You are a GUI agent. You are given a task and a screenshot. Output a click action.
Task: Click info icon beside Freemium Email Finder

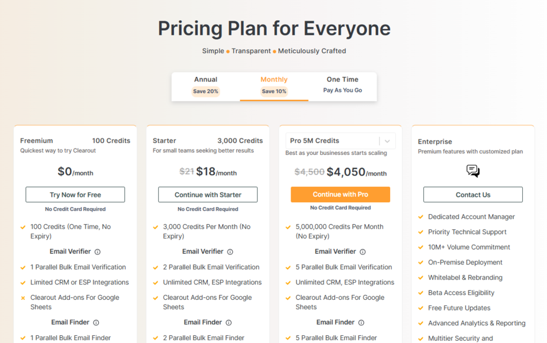coord(96,322)
